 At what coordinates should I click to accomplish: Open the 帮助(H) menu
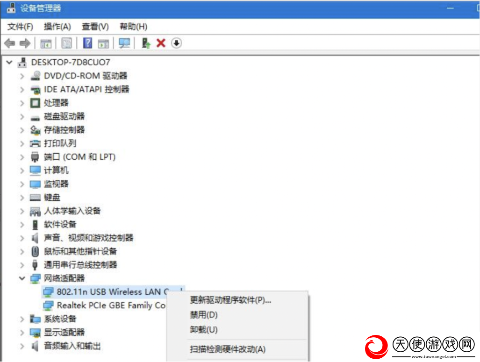click(x=134, y=27)
